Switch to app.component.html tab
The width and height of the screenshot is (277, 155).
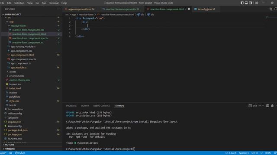coord(80,9)
